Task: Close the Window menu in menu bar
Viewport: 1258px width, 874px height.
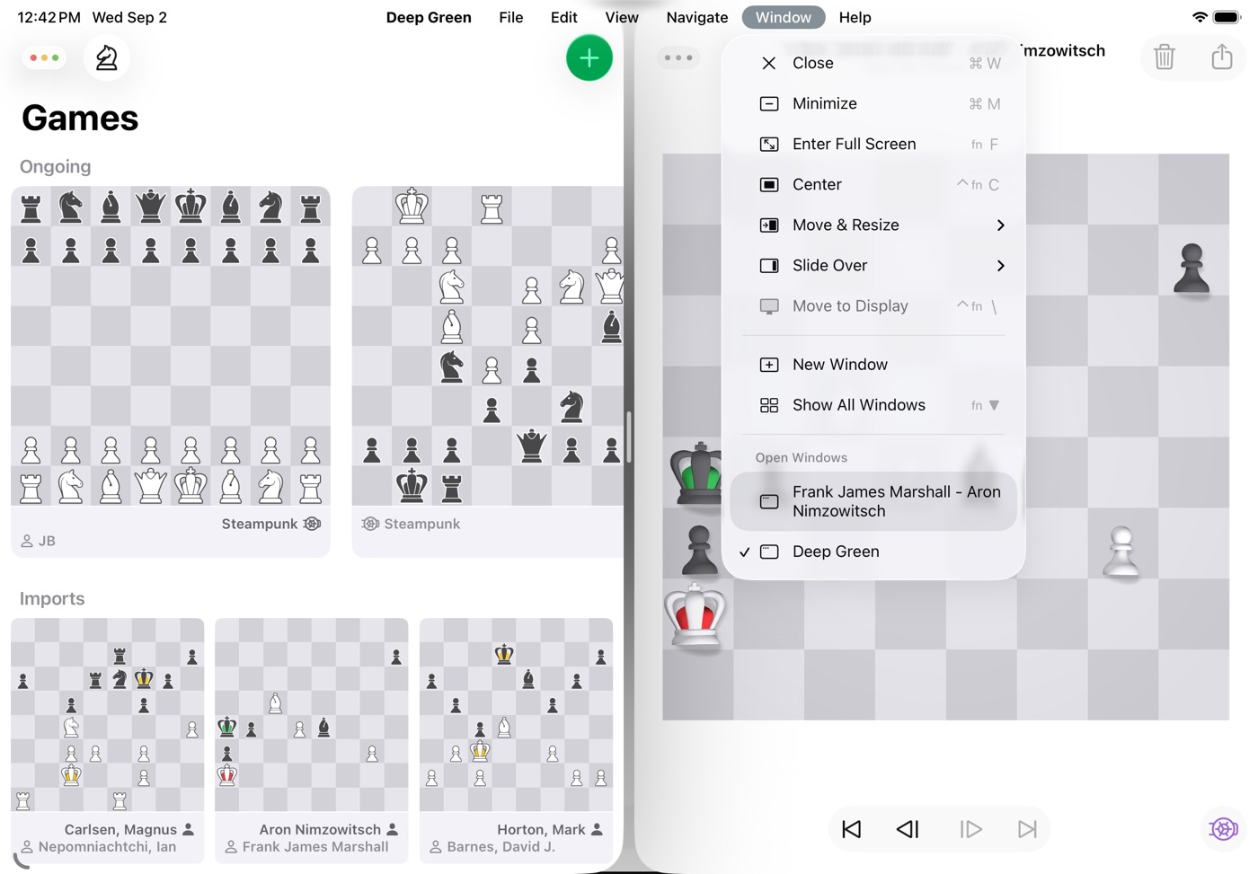Action: [784, 17]
